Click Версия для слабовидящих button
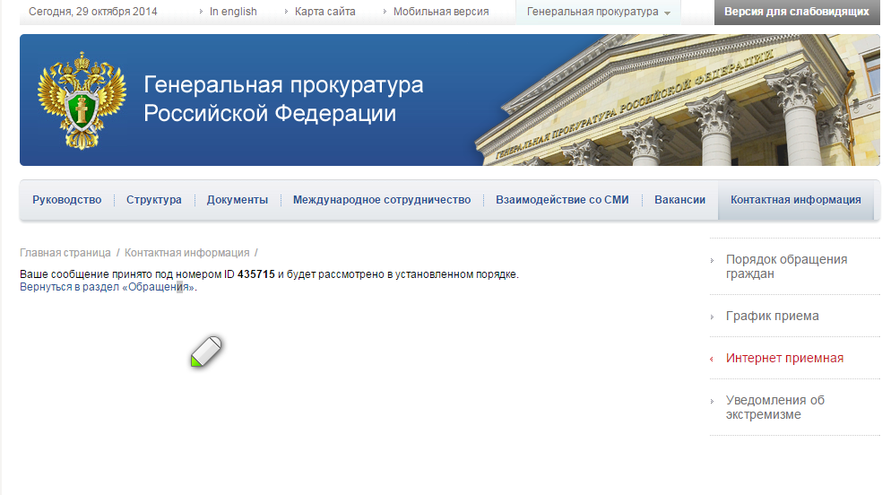891x495 pixels. click(797, 12)
